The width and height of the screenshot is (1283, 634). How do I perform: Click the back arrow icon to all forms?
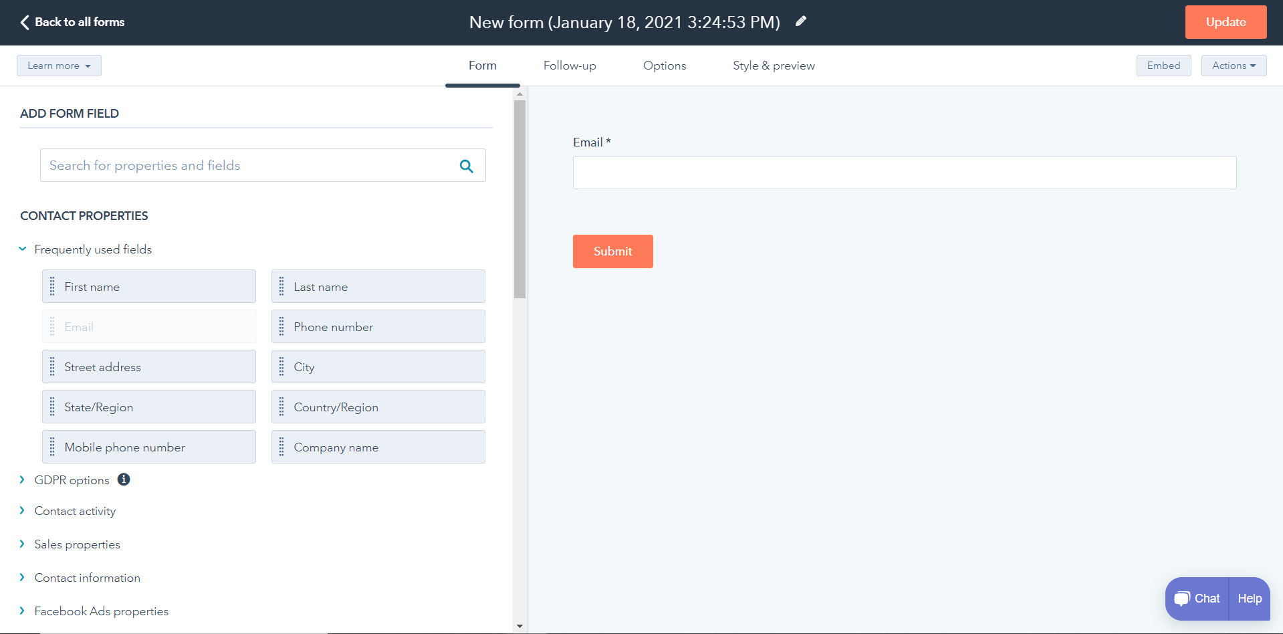25,22
